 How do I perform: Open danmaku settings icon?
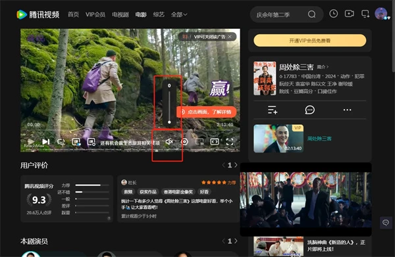(x=92, y=142)
